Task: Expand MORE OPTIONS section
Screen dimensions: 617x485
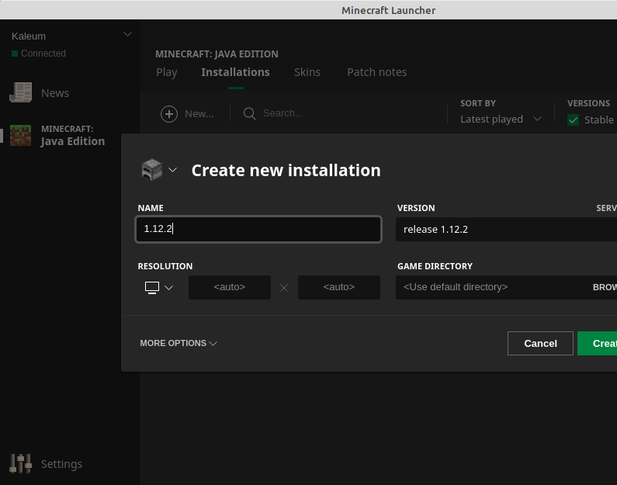Action: [179, 343]
